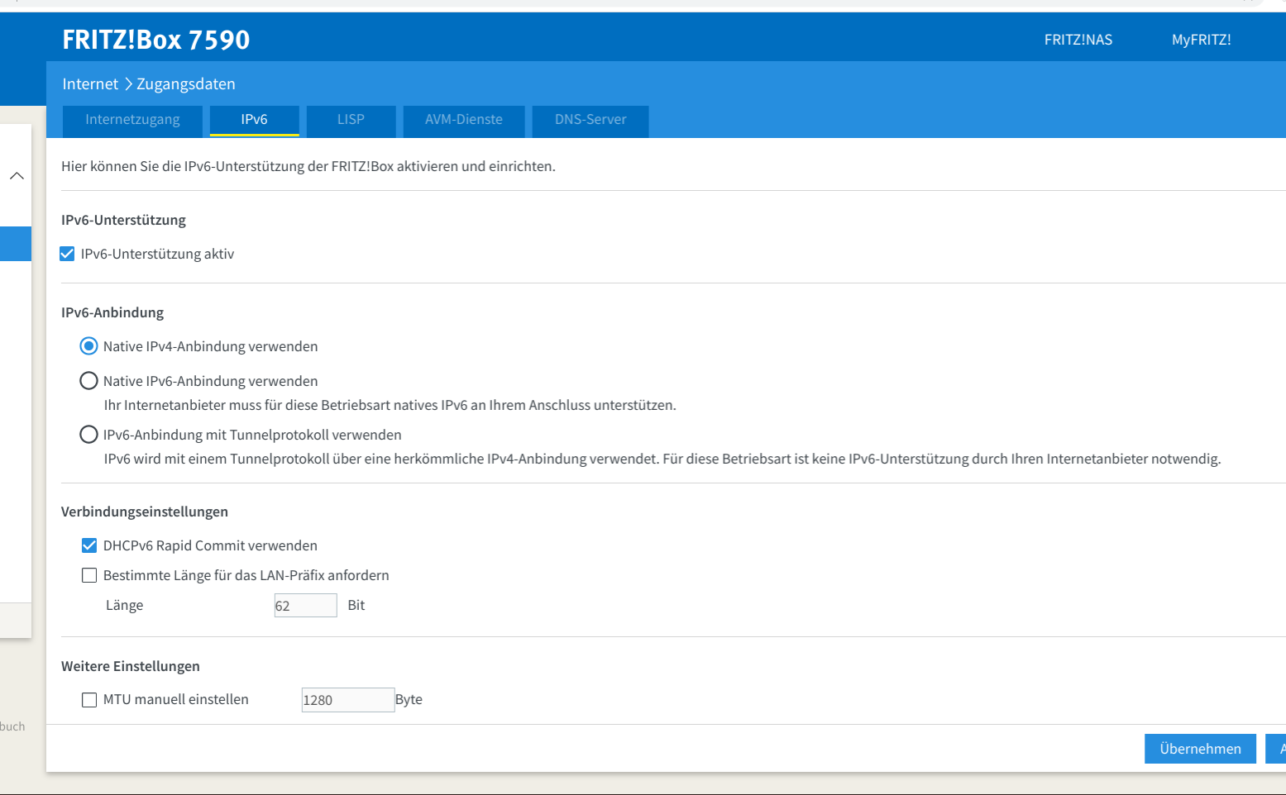Click the Übernehmen button
This screenshot has width=1286, height=795.
coord(1200,749)
